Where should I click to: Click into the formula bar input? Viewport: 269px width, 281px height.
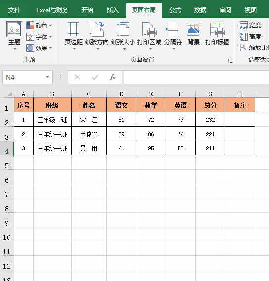[196, 77]
